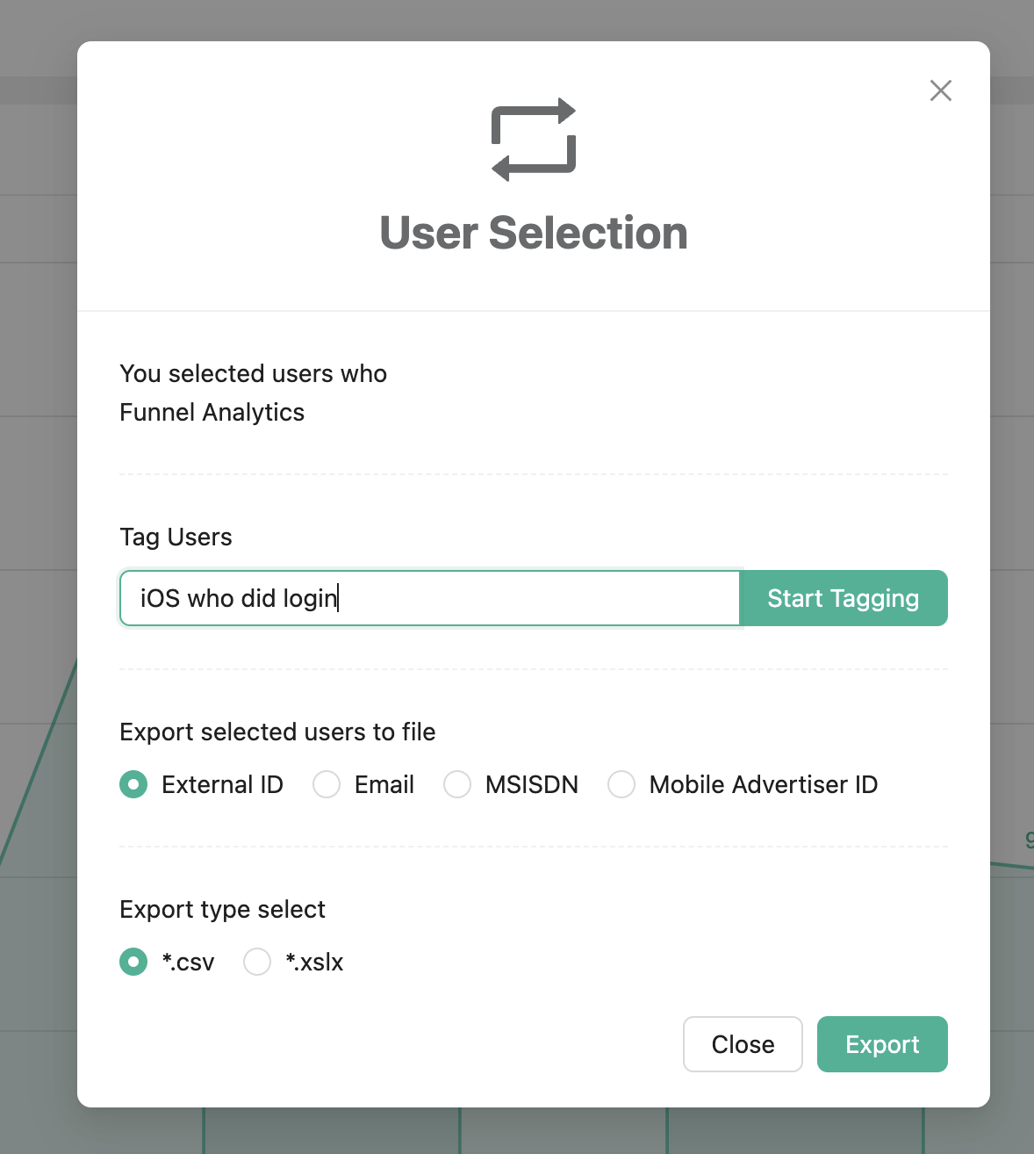Viewport: 1034px width, 1154px height.
Task: Focus the Tag Users text input
Action: point(429,598)
